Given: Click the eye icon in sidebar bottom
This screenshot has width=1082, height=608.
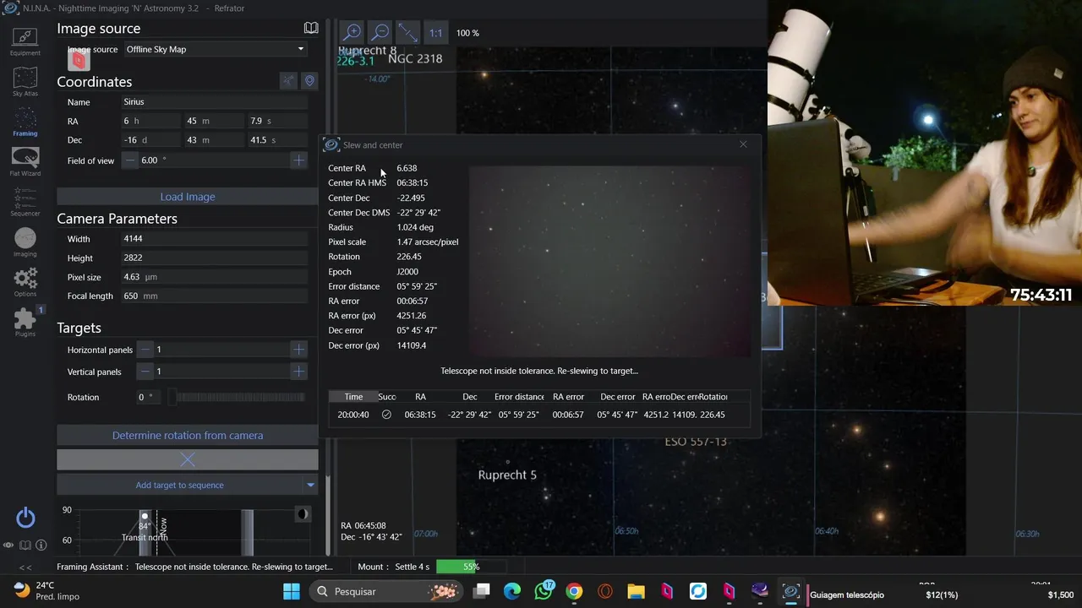Looking at the screenshot, I should point(8,546).
